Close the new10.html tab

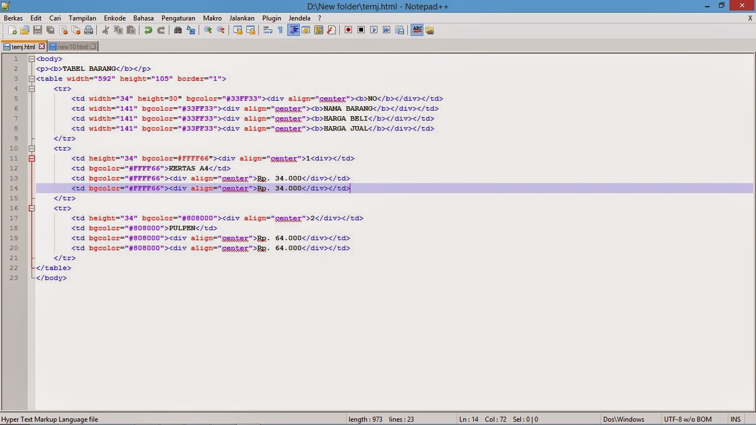93,46
